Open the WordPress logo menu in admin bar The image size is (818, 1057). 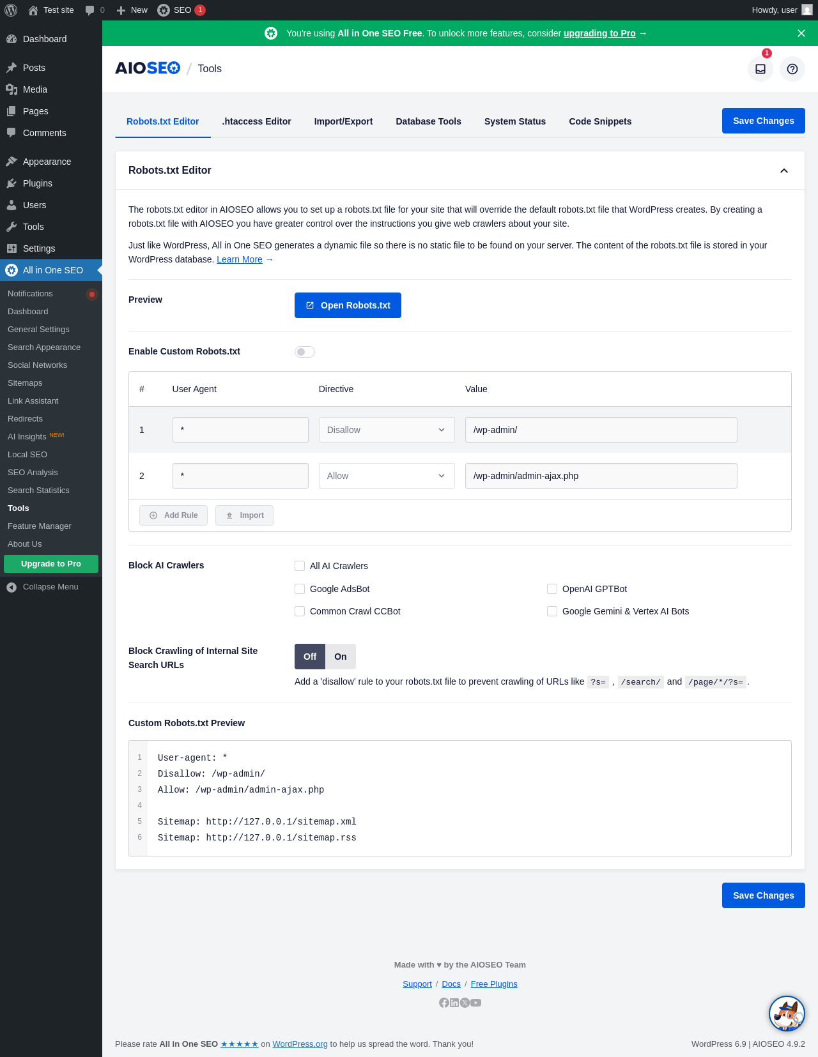(11, 10)
